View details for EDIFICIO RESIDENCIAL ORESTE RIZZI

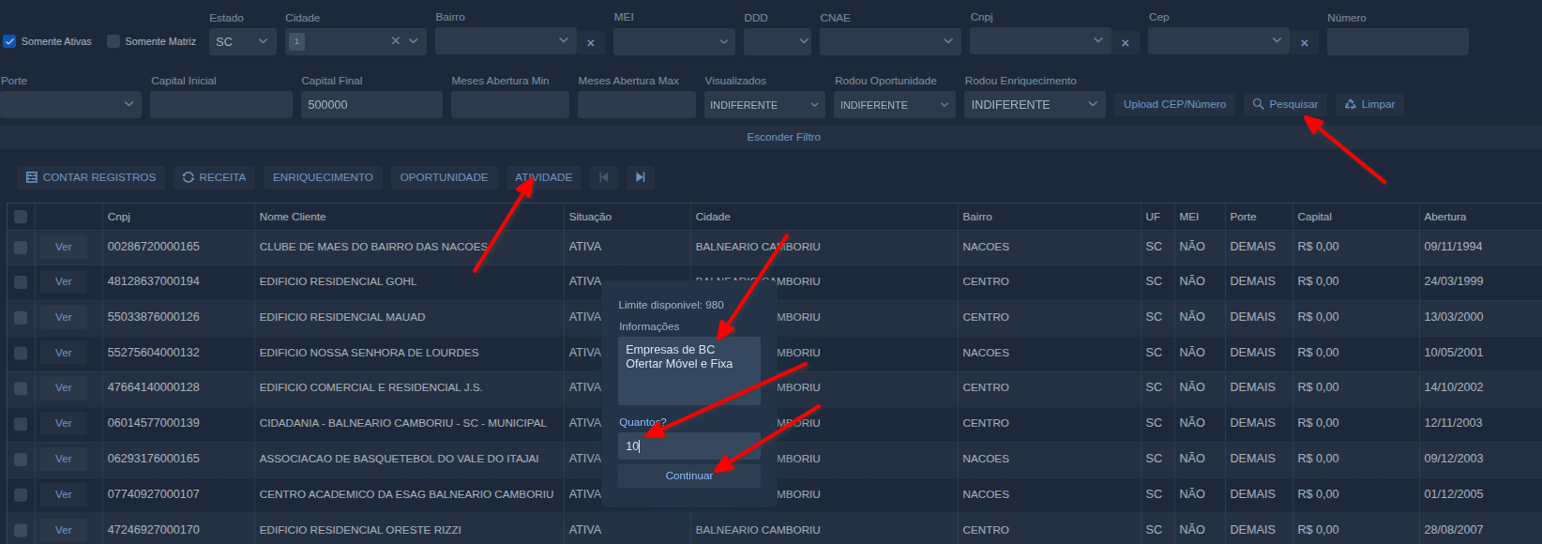tap(64, 530)
